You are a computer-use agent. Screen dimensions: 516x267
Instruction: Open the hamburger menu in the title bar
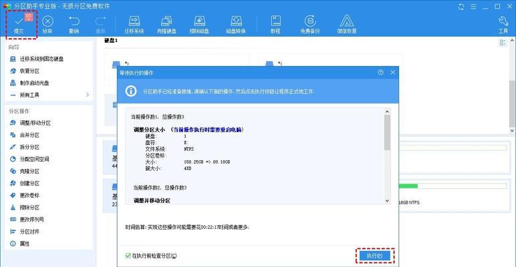(x=473, y=7)
